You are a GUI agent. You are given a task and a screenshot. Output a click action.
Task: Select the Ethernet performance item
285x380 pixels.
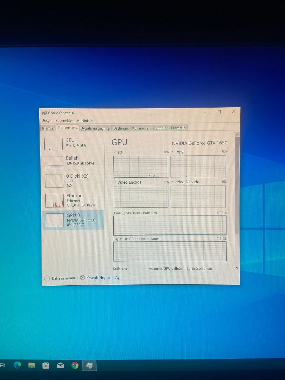tap(73, 200)
